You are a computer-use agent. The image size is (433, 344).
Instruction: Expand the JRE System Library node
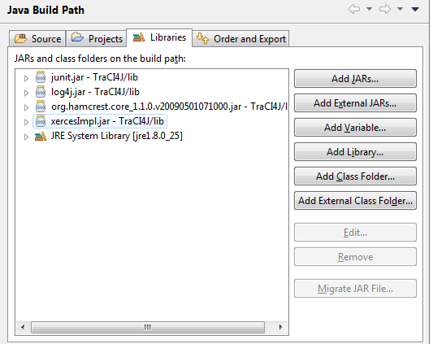[x=26, y=137]
